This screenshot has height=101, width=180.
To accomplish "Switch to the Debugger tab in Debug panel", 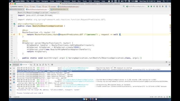I will click(x=16, y=65).
